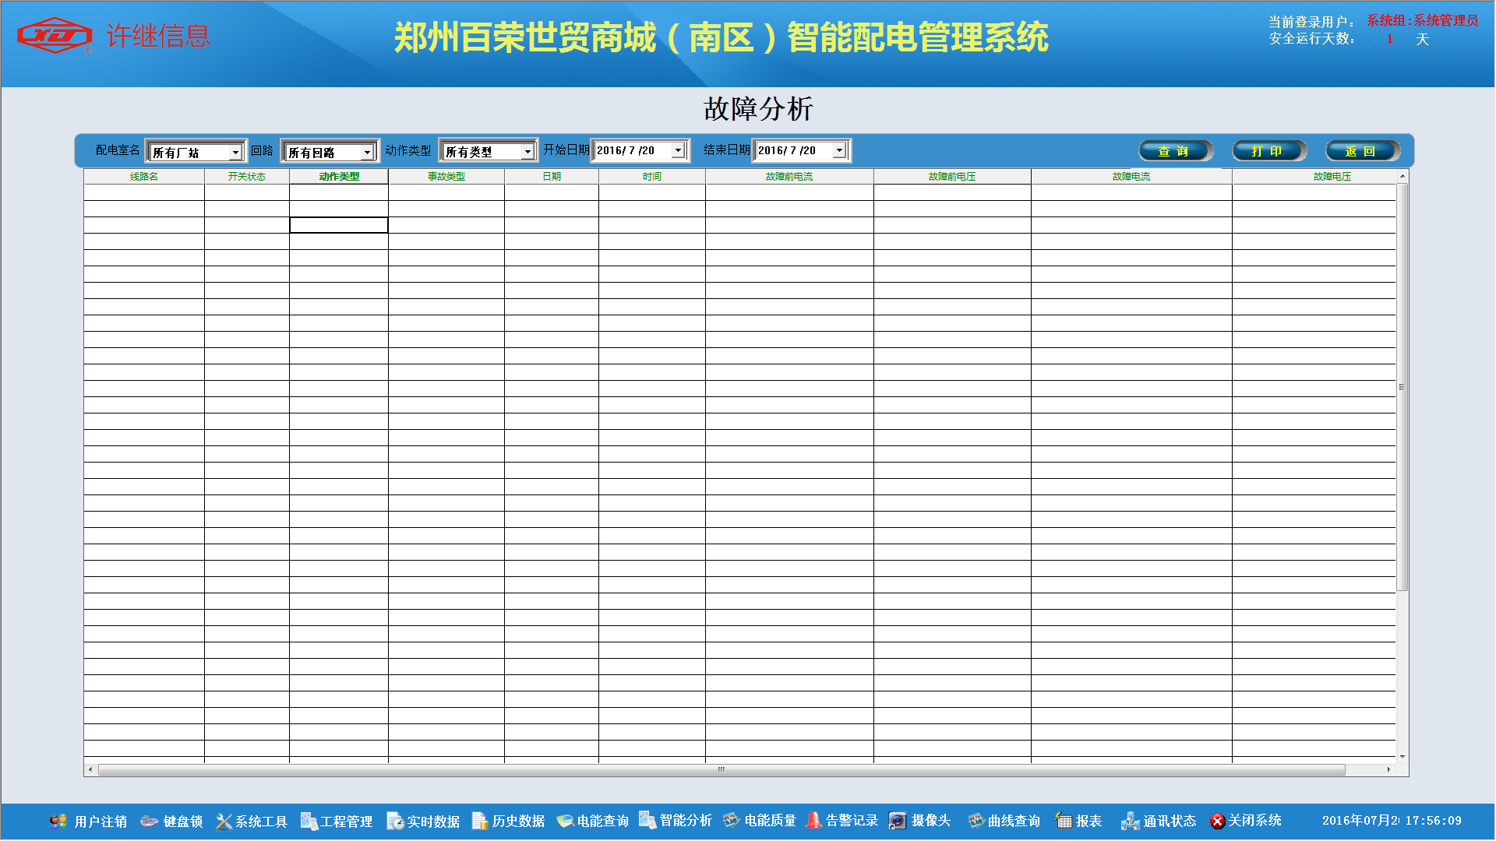Open the 摄像头 camera icon
Screen dimensions: 1496x841
pos(898,821)
